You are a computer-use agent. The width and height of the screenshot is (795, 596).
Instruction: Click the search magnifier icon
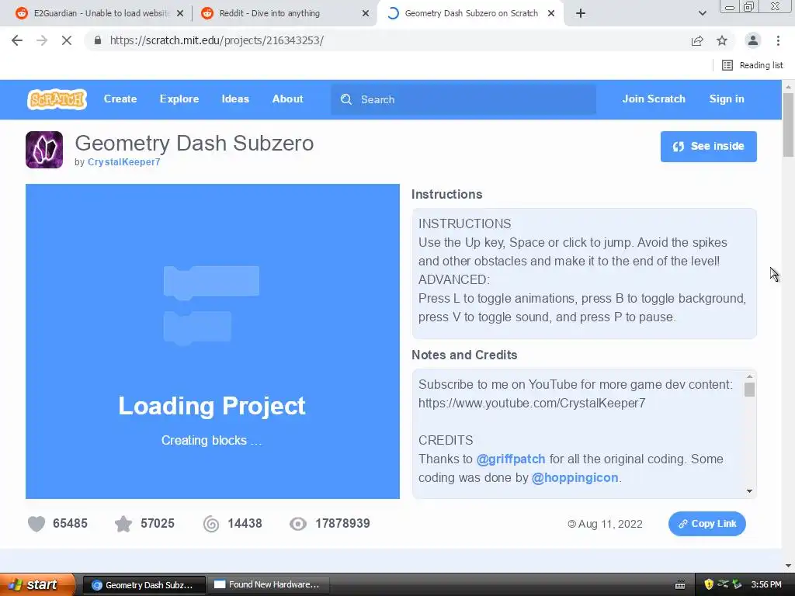pos(346,100)
